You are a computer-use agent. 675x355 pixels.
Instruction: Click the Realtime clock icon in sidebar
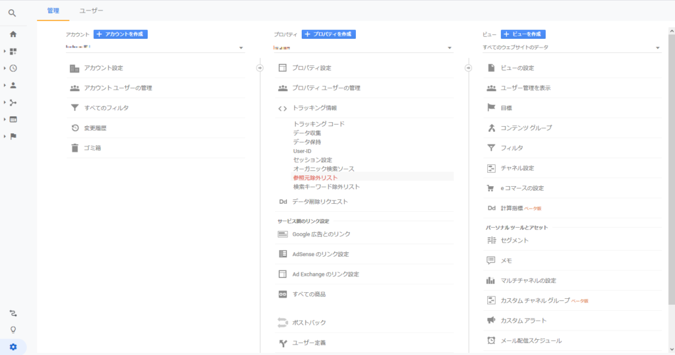click(x=13, y=68)
